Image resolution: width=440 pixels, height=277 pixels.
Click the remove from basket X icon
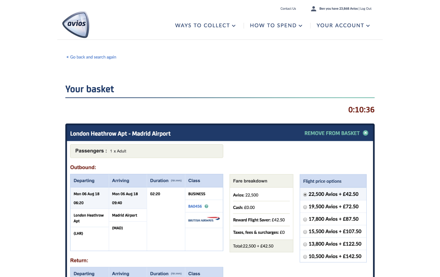click(365, 133)
